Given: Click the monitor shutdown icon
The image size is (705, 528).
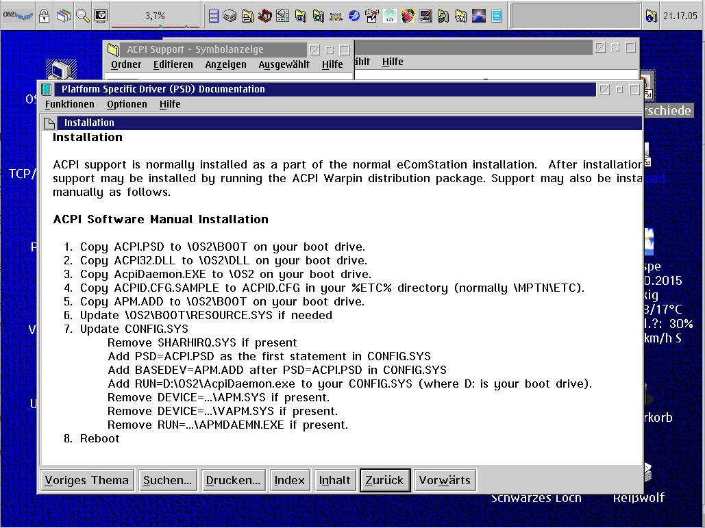Looking at the screenshot, I should point(101,16).
